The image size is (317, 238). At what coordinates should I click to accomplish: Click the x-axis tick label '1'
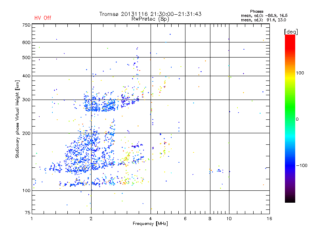tap(32, 219)
